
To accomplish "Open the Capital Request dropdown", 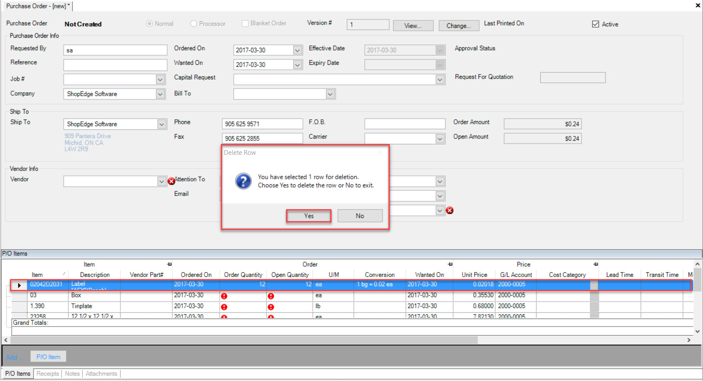I will click(440, 79).
